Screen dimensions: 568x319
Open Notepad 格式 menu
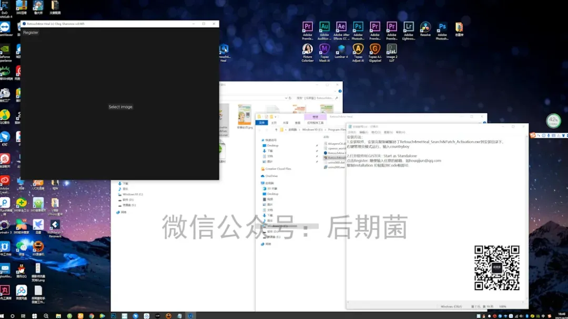click(x=376, y=132)
